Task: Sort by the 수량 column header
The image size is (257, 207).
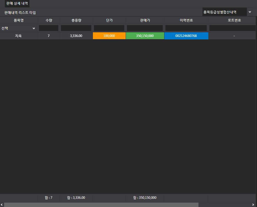Action: pos(49,20)
